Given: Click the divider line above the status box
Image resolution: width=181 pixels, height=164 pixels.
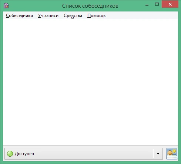Looking at the screenshot, I should pos(90,146).
